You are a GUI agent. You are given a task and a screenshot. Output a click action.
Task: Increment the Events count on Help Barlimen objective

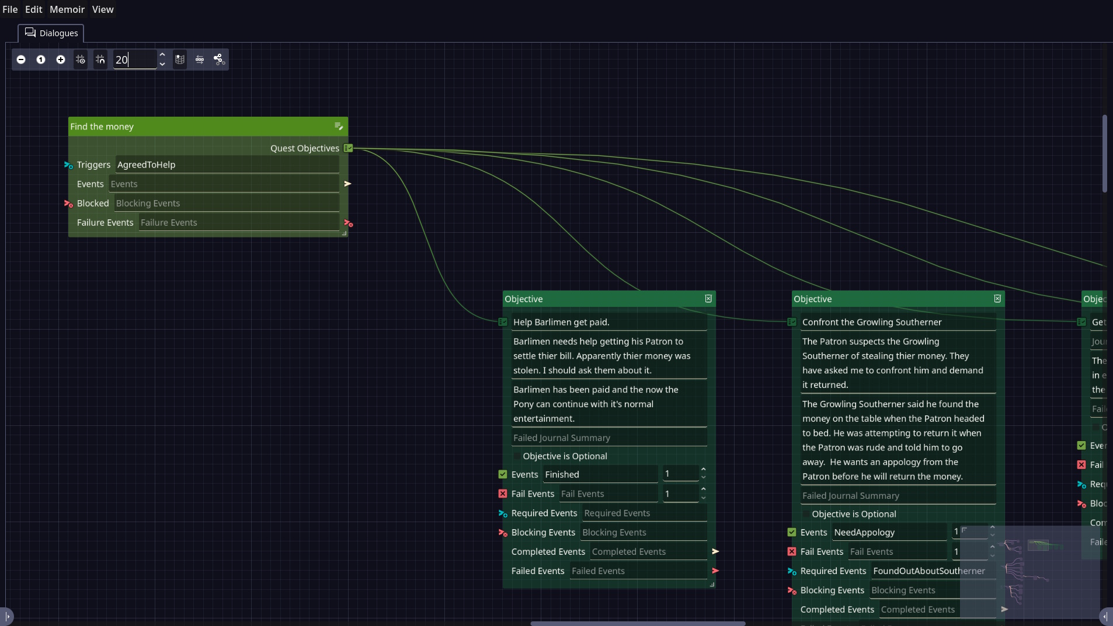pos(704,470)
